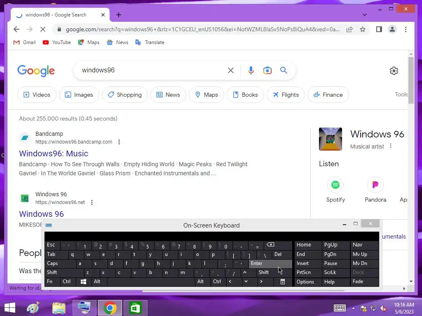The height and width of the screenshot is (316, 422).
Task: Open File Explorer from the taskbar
Action: point(59,308)
